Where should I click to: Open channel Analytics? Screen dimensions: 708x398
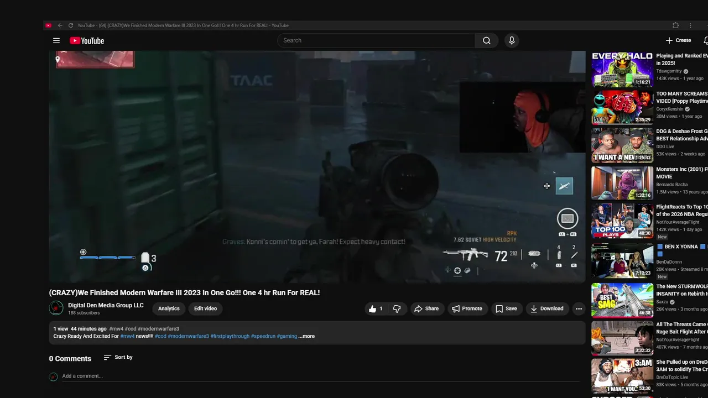tap(169, 308)
